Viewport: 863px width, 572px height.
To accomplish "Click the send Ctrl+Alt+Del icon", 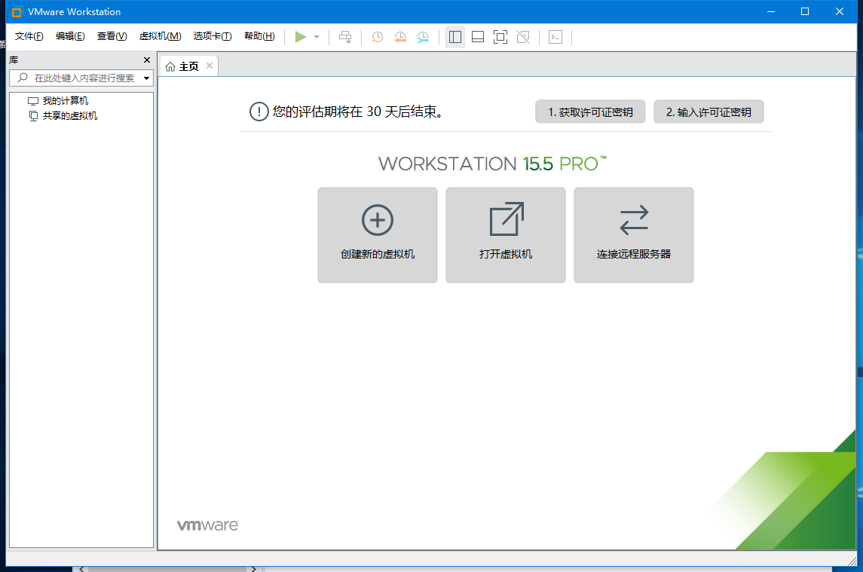I will click(x=346, y=36).
